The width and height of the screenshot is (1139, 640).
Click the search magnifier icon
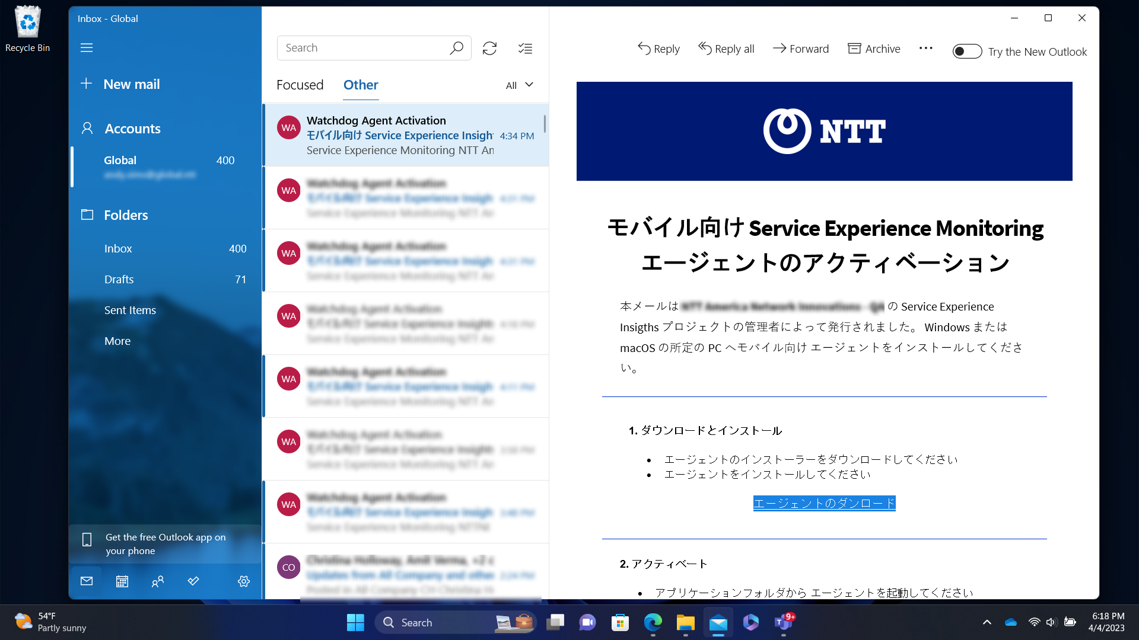tap(456, 48)
